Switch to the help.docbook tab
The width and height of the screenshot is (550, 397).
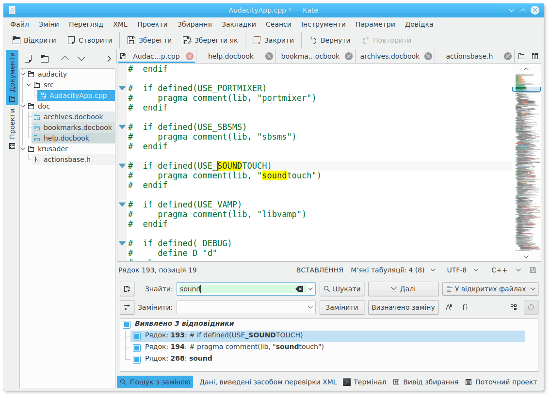pos(231,56)
